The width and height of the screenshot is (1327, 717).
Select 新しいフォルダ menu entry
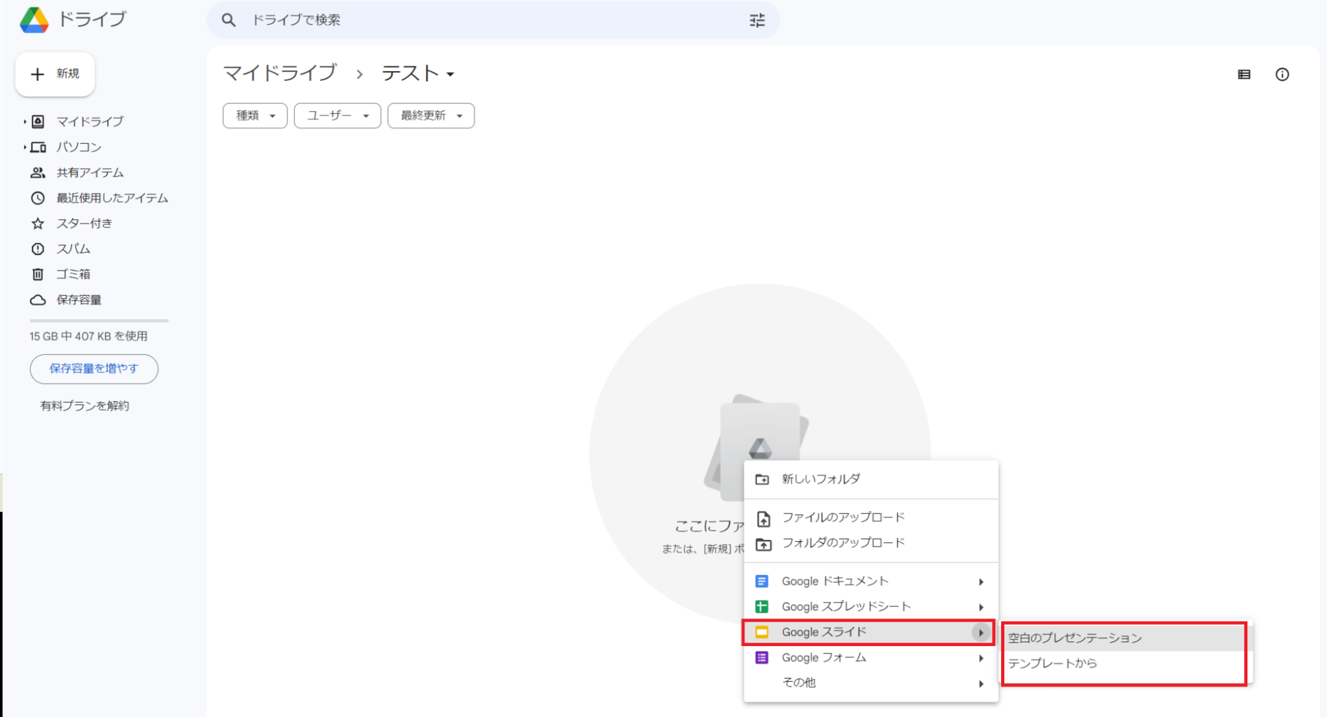[820, 479]
